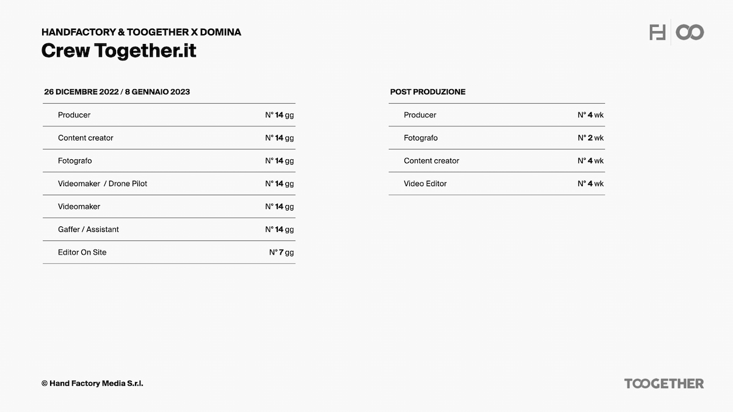Click the POST PRODUZIONE section header

pos(428,92)
